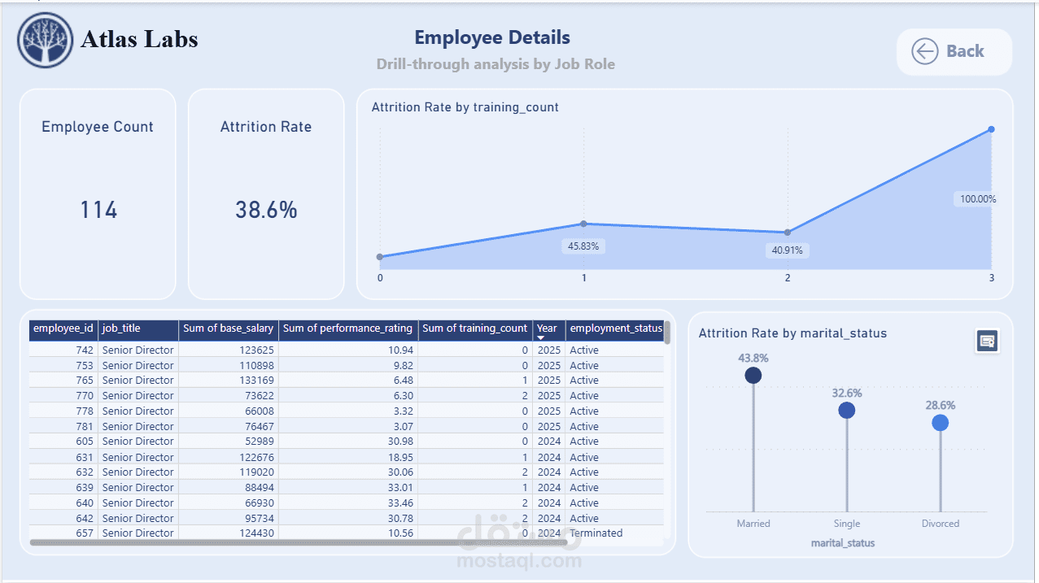Click the employment_status column header
The image size is (1039, 583).
coord(615,329)
